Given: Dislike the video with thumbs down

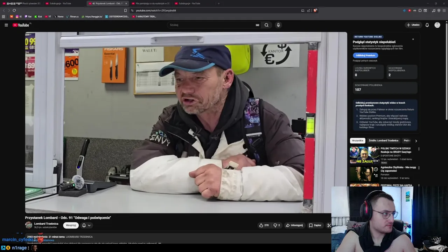Looking at the screenshot, I should tap(276, 225).
